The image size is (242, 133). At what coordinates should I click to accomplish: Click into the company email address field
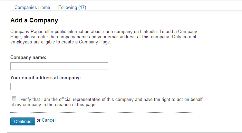click(x=59, y=86)
